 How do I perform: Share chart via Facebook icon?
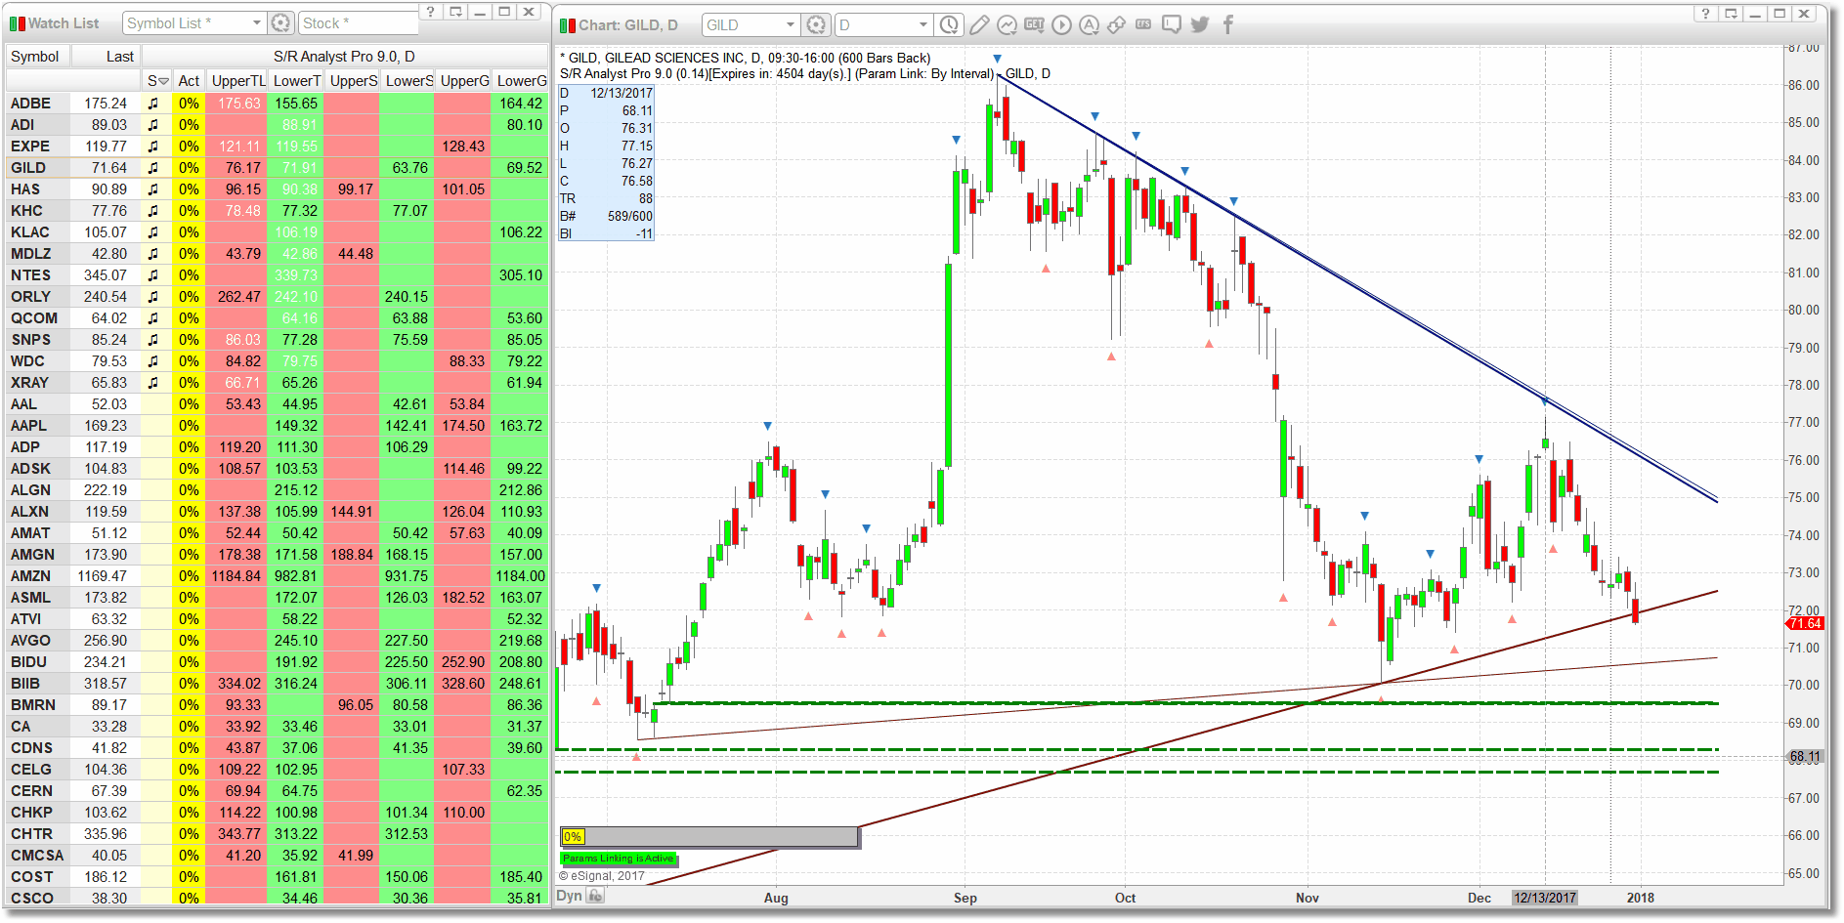click(1228, 24)
